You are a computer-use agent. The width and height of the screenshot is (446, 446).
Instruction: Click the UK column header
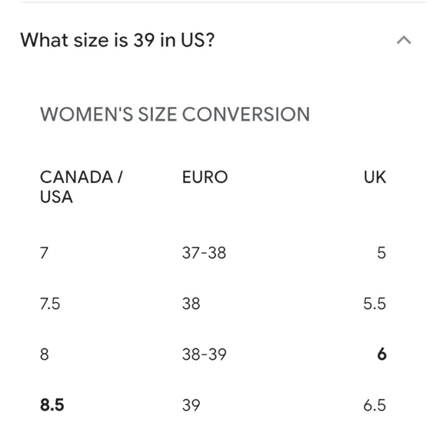(374, 177)
